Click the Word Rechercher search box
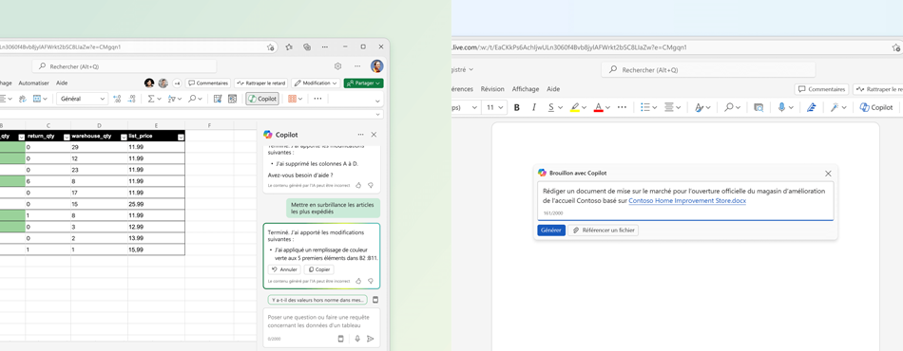The height and width of the screenshot is (351, 903). click(x=708, y=70)
